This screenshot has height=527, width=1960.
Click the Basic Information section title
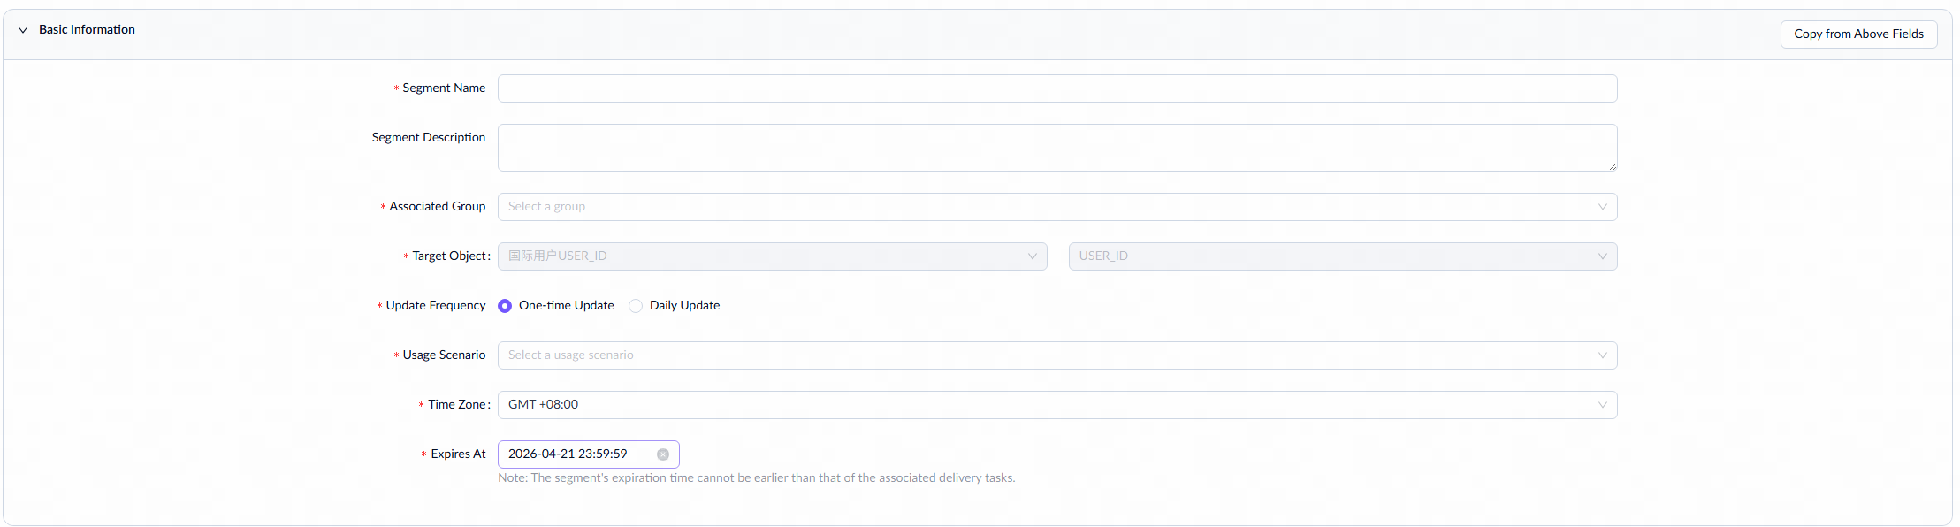click(87, 30)
